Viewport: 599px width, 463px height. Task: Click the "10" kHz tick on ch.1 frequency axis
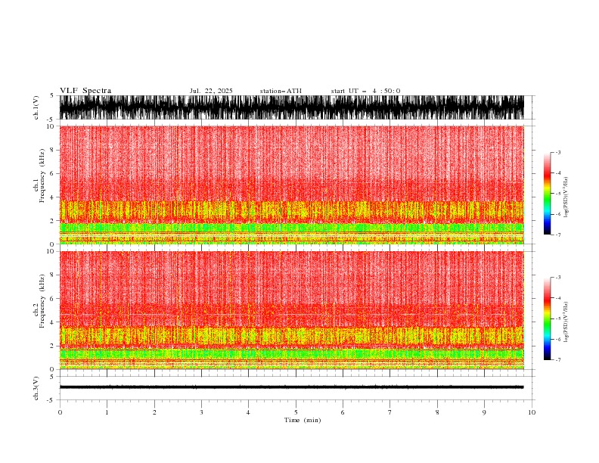(50, 126)
